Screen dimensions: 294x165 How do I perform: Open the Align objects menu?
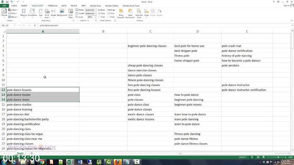(147, 13)
